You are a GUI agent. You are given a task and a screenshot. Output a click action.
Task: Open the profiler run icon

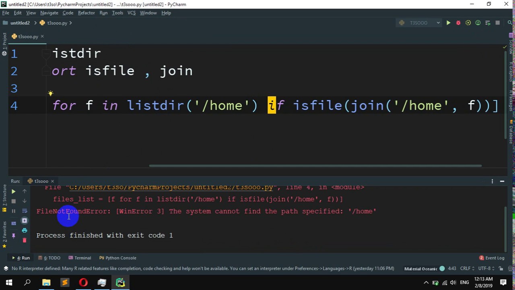coord(478,23)
